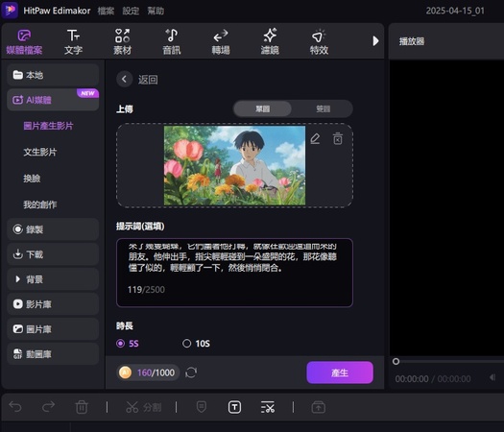Choose 圖片產生影片 image-to-video option
The image size is (504, 432).
tap(48, 126)
